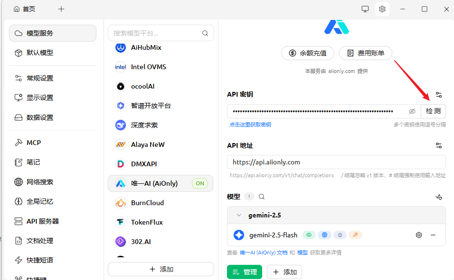
Task: Open API 地址 settings slider icon
Action: [x=439, y=145]
